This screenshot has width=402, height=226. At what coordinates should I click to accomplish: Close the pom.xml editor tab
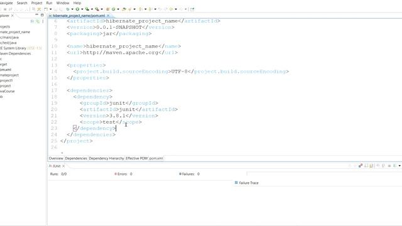(x=108, y=16)
